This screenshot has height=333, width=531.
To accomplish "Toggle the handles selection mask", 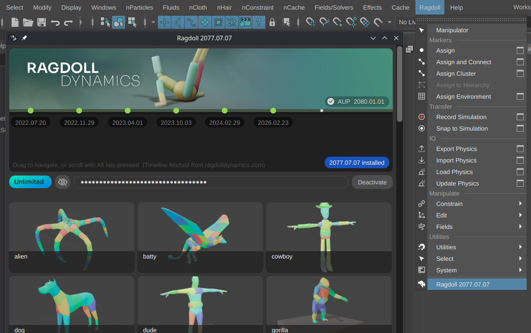I will 164,22.
